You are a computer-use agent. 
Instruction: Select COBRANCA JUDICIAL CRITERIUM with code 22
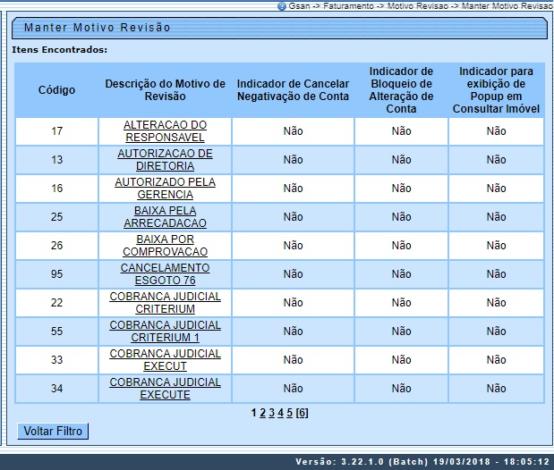(165, 303)
